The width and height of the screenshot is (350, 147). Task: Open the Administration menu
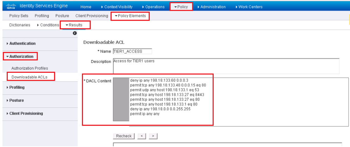point(212,7)
